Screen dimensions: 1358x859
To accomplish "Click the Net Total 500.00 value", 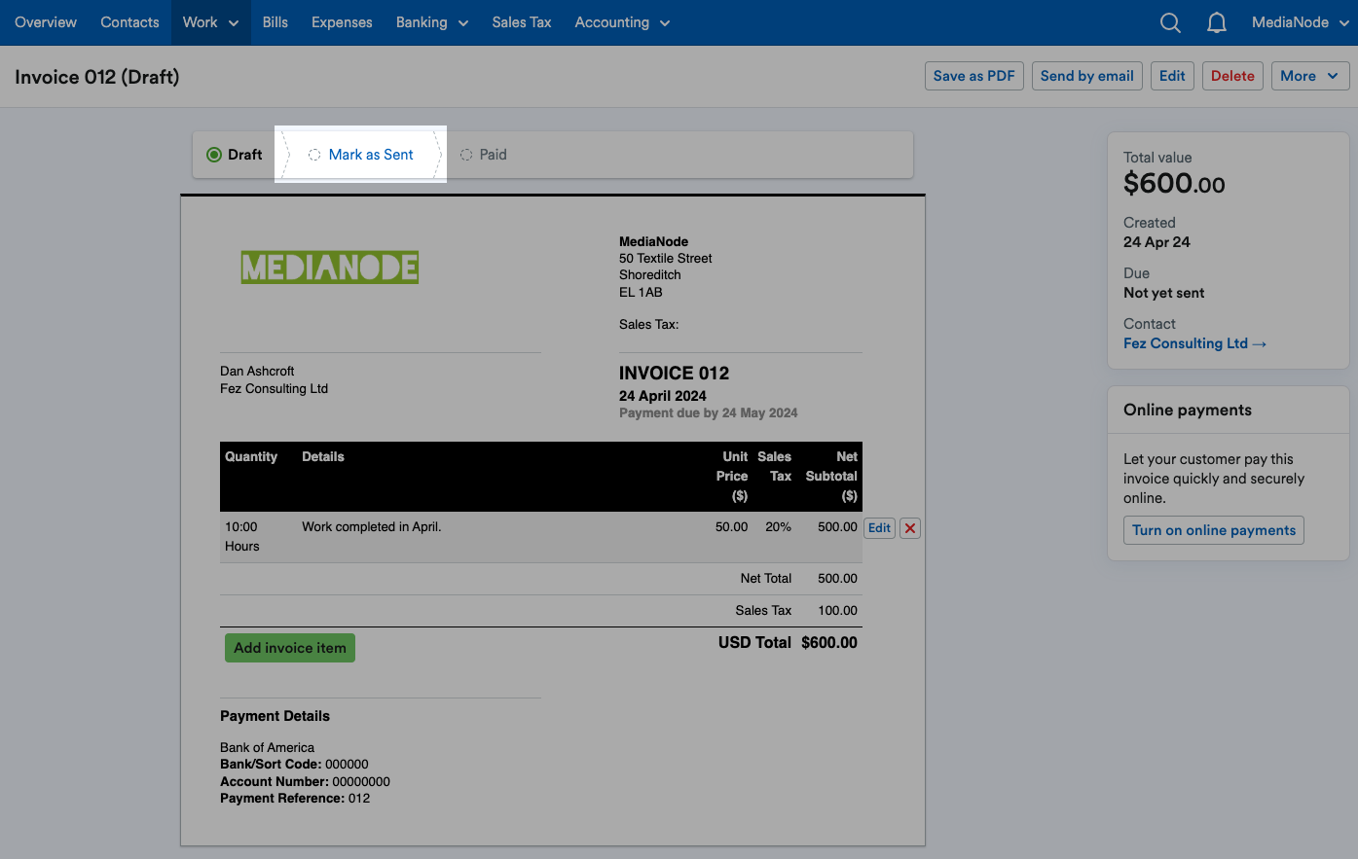I will pos(837,578).
